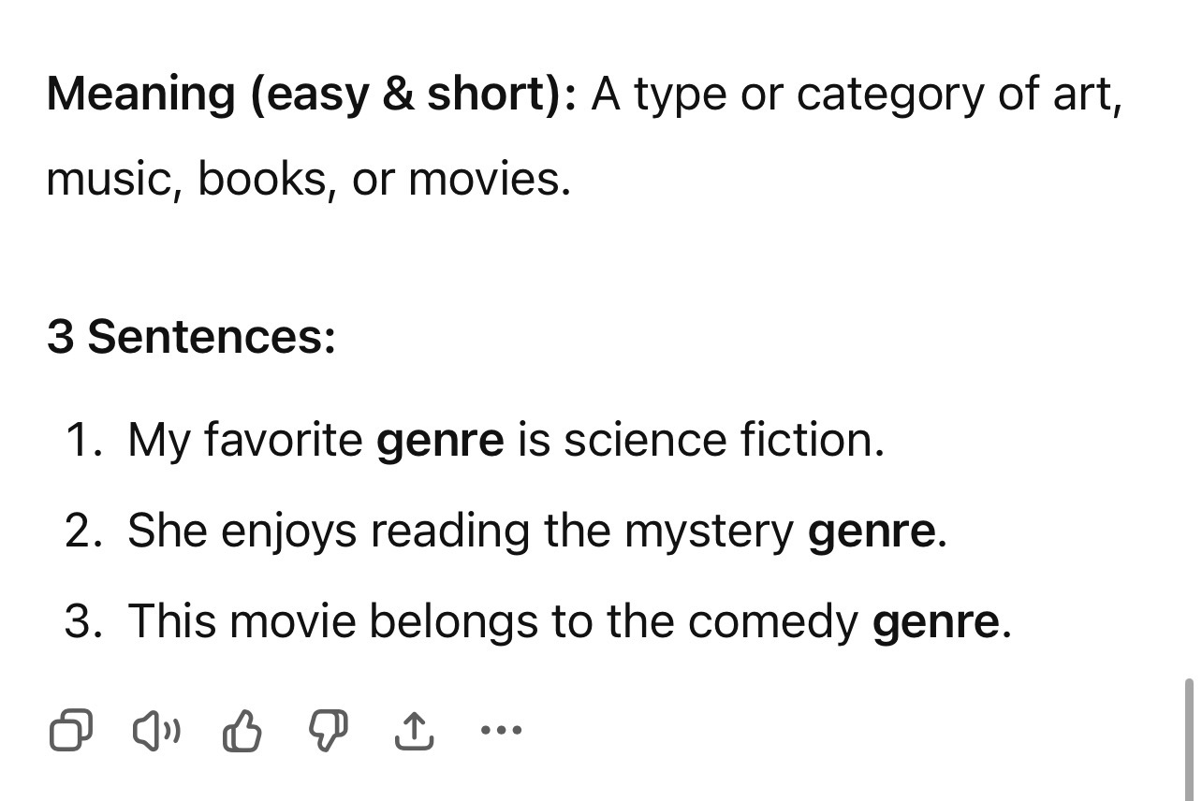Viewport: 1202px width, 801px height.
Task: Share the response via the upload arrow icon
Action: [x=414, y=730]
